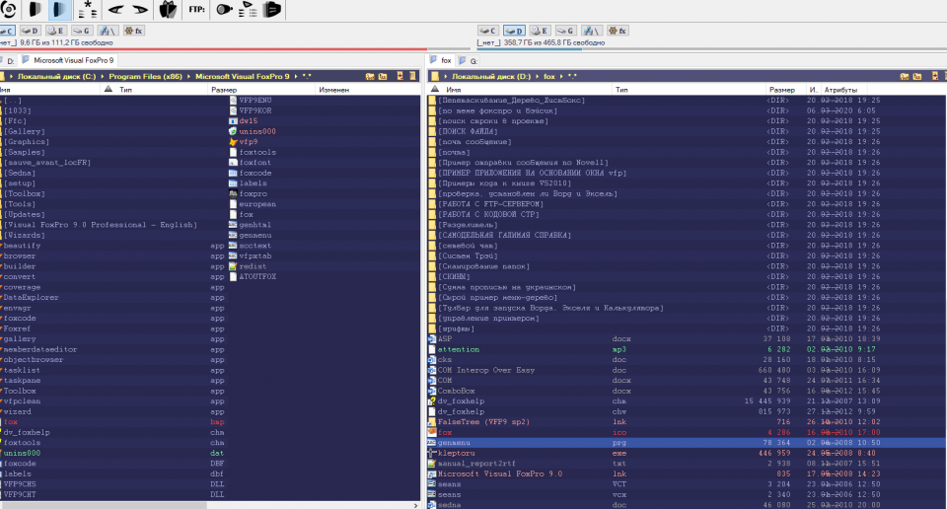Select the highlighted detailed view toolbar icon
Image resolution: width=947 pixels, height=509 pixels.
(x=60, y=11)
